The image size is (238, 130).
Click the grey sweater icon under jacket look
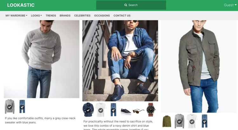click(179, 121)
